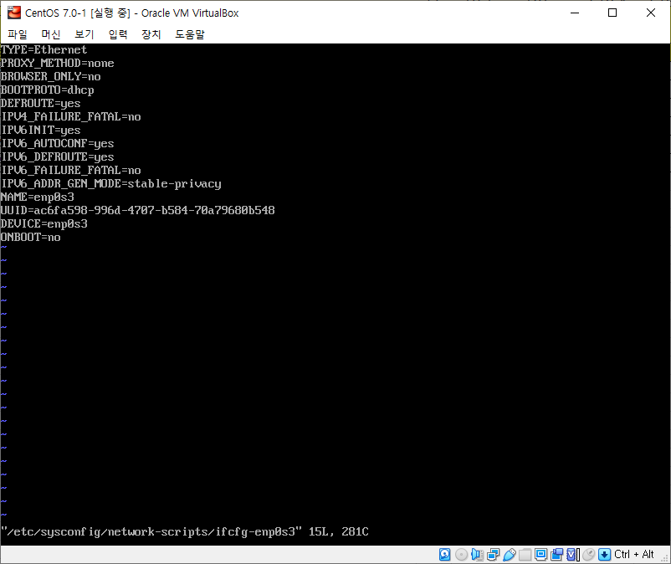Click the IPV6_AUTOCONF=yes line

[58, 143]
